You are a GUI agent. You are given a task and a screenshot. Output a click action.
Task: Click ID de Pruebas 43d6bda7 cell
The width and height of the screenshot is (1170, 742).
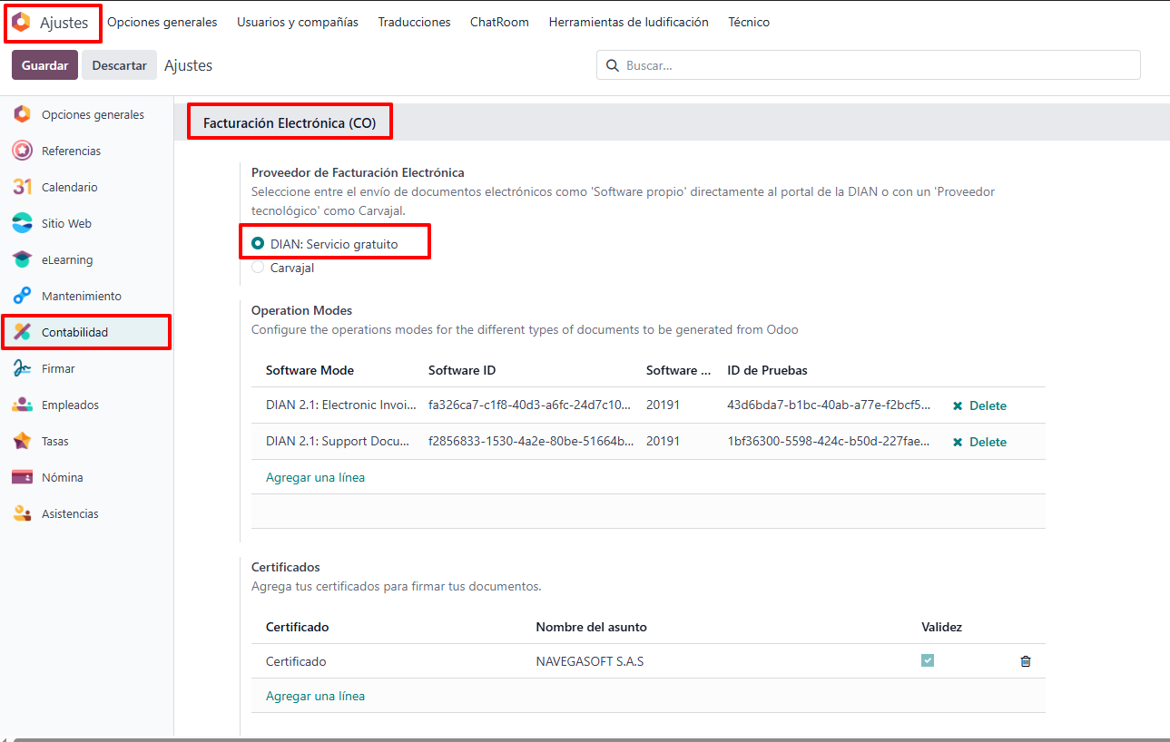tap(829, 405)
